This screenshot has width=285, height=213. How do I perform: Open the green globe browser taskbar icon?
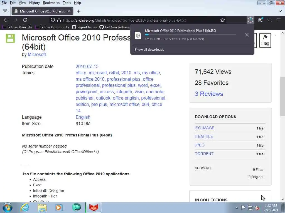(x=76, y=207)
